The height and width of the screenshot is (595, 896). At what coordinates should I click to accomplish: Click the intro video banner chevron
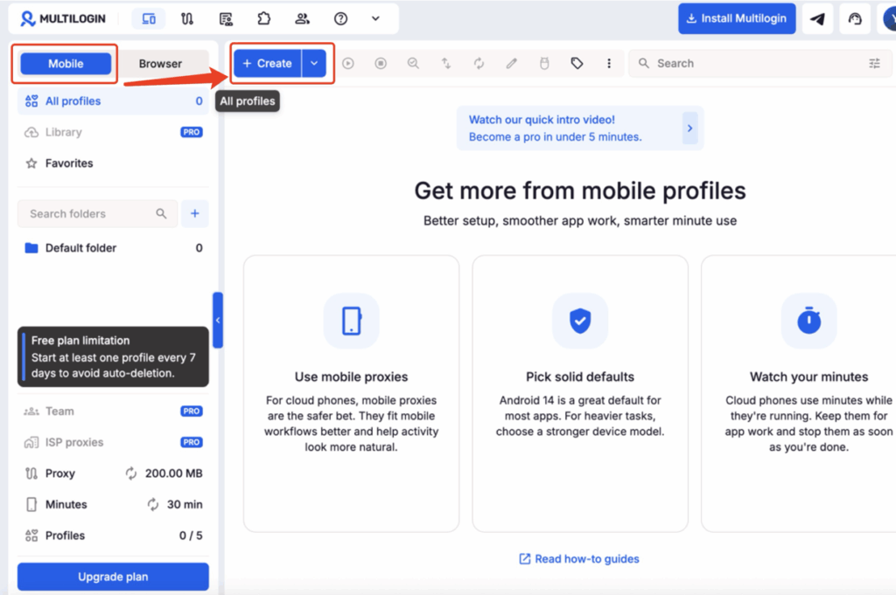tap(689, 128)
